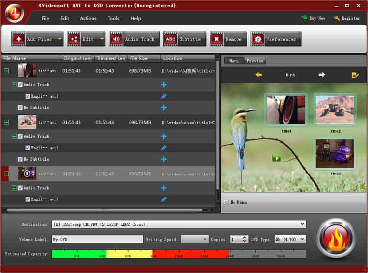
Task: Open the Destination drive dropdown
Action: point(302,224)
